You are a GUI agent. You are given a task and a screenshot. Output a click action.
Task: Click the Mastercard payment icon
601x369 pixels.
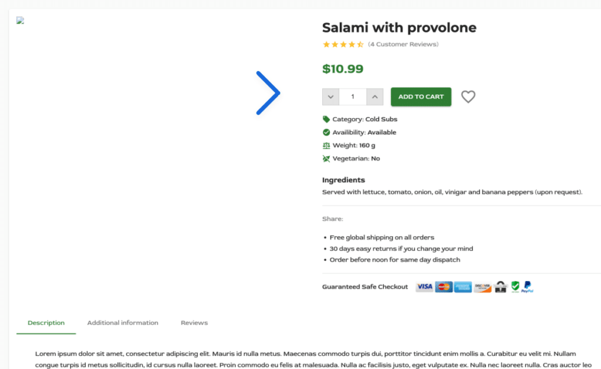[444, 287]
